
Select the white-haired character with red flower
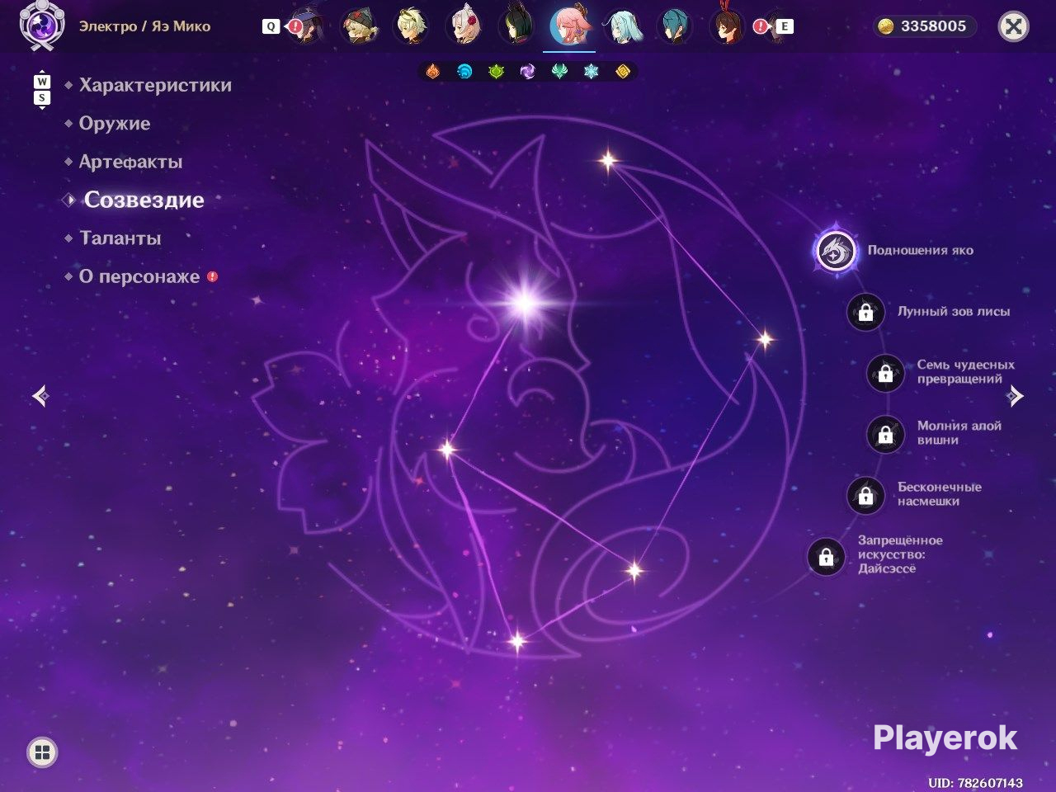point(463,27)
